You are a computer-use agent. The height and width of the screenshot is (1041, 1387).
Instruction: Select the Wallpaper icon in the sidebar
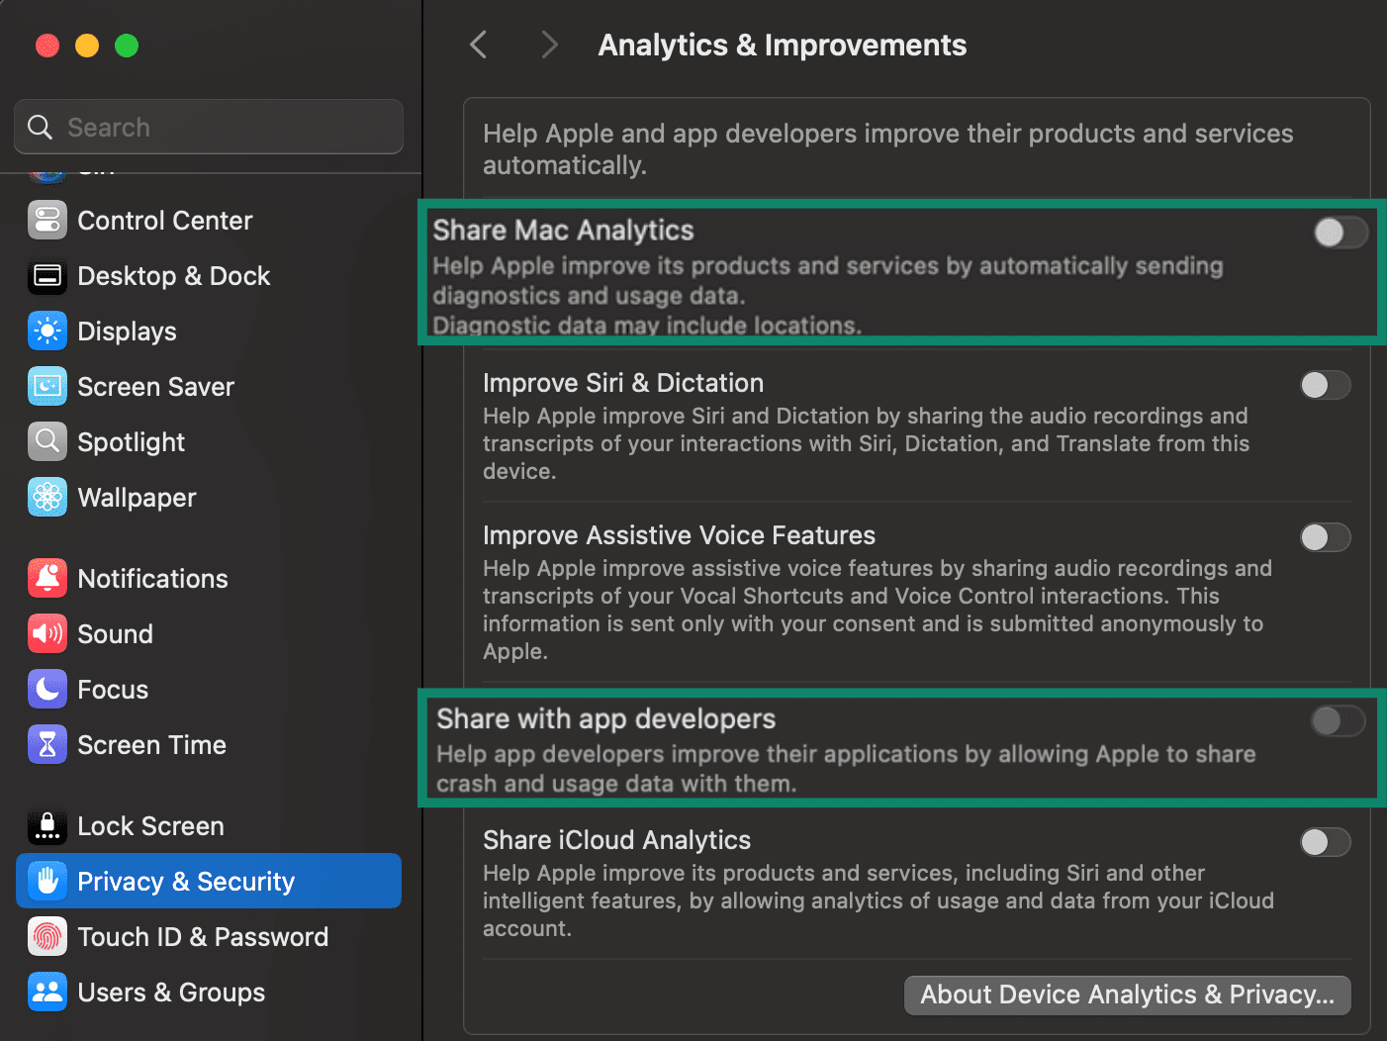[46, 497]
